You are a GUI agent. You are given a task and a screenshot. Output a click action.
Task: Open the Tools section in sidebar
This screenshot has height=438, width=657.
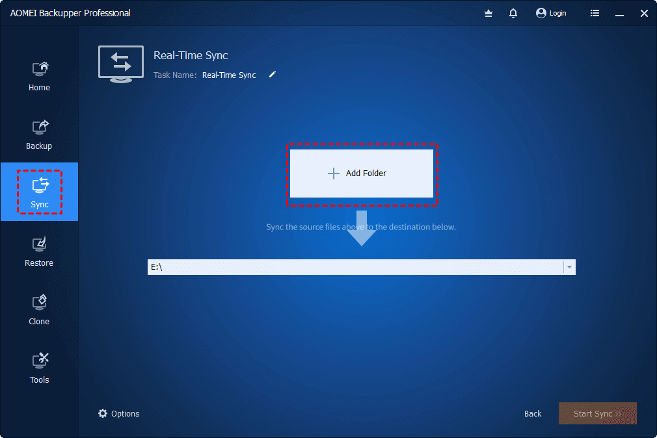coord(40,369)
